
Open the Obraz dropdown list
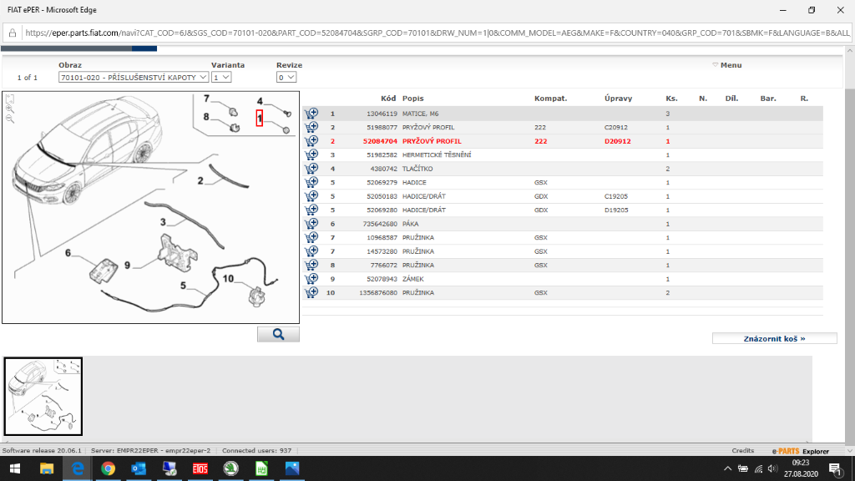[133, 77]
